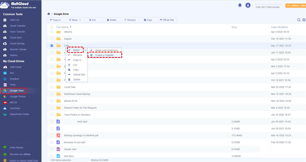Image resolution: width=306 pixels, height=162 pixels.
Task: Check MultCloud Cloud Backup folder checkbox
Action: [x=52, y=94]
